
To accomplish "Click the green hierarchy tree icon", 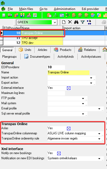I will pos(56,15).
